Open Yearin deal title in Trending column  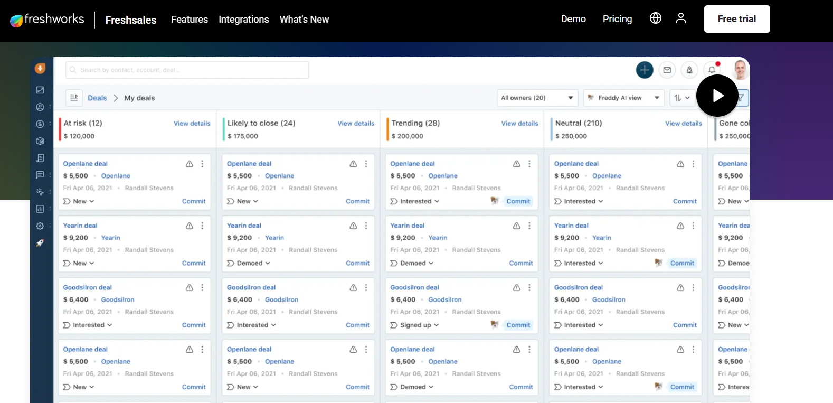[x=408, y=226]
